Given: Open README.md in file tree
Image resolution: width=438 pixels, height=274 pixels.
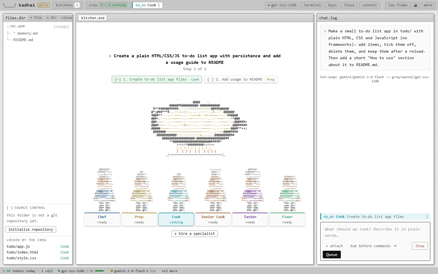Looking at the screenshot, I should [x=23, y=40].
